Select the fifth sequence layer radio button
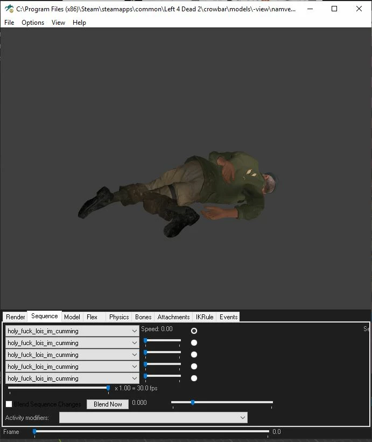The height and width of the screenshot is (442, 372). [x=194, y=378]
